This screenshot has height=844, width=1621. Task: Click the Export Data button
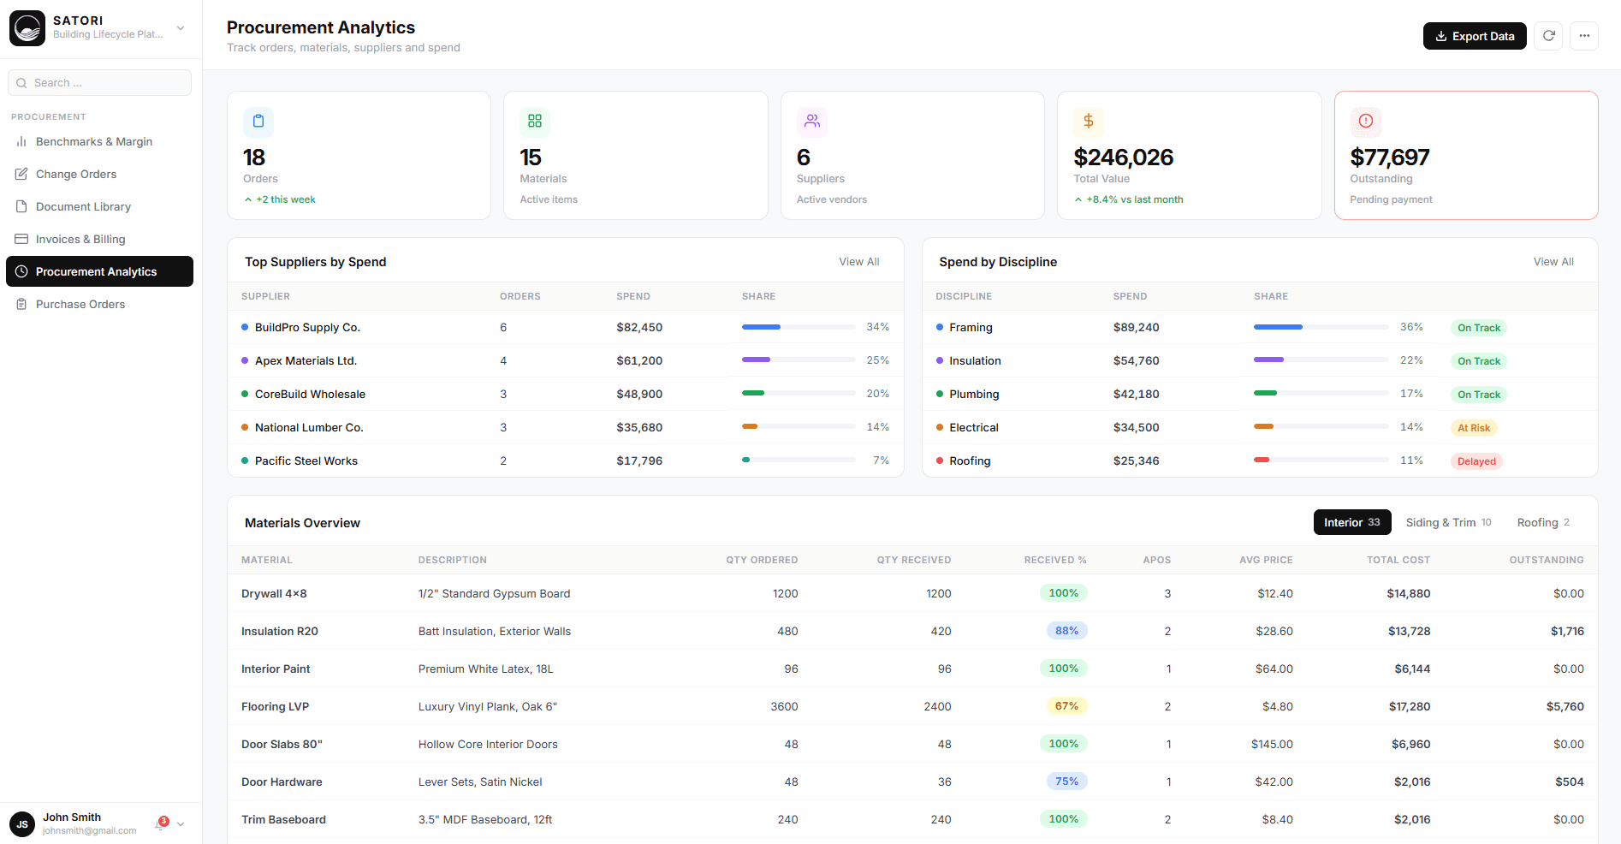1475,36
